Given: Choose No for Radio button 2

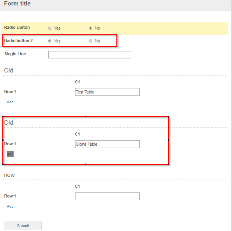Looking at the screenshot, I should [91, 41].
